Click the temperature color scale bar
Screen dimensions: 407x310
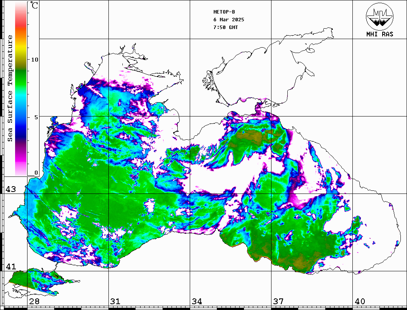(x=21, y=89)
